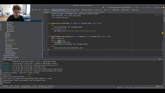Viewport: 165px width, 93px height.
Task: Click the collapse all icon in project panel
Action: [37, 10]
